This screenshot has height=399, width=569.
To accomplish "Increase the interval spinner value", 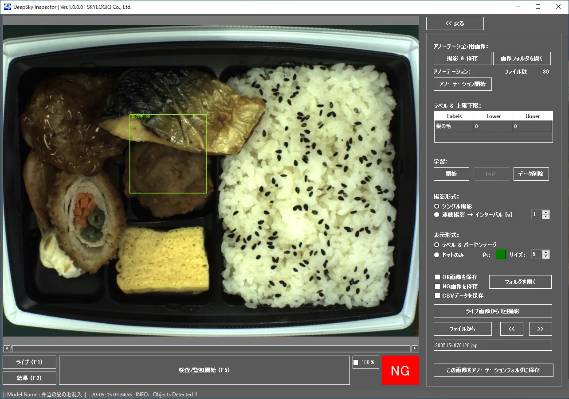I will point(546,212).
